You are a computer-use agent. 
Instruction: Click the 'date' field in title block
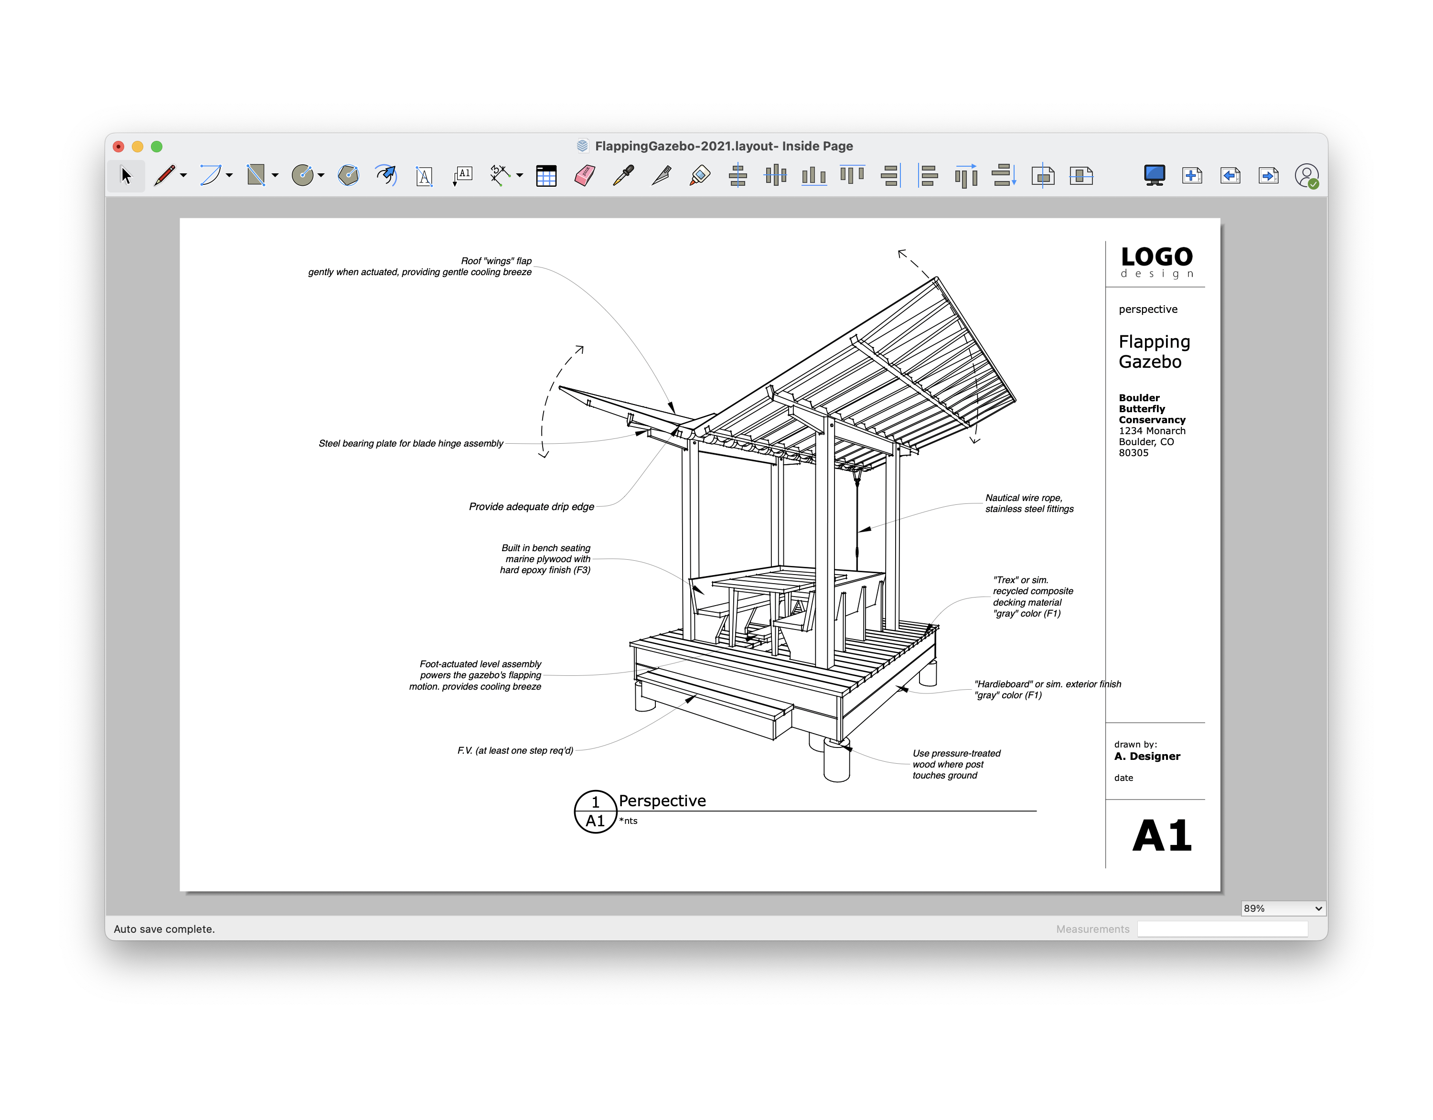coord(1123,778)
